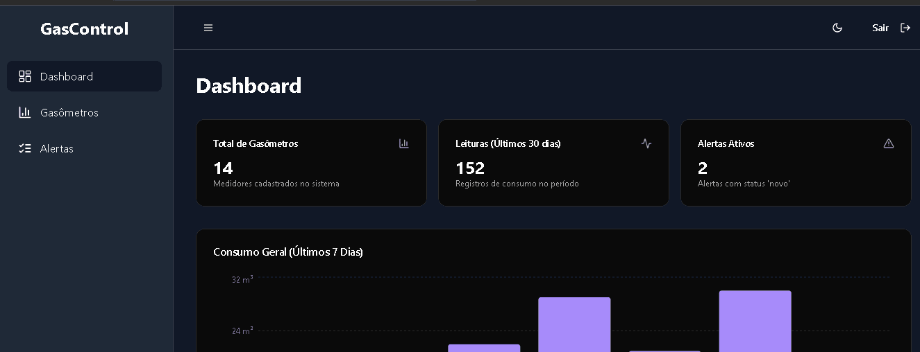This screenshot has height=352, width=920.
Task: Click the value 152 in Leituras card
Action: coord(470,168)
